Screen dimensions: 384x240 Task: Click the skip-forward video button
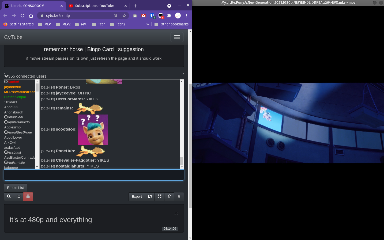[179, 197]
